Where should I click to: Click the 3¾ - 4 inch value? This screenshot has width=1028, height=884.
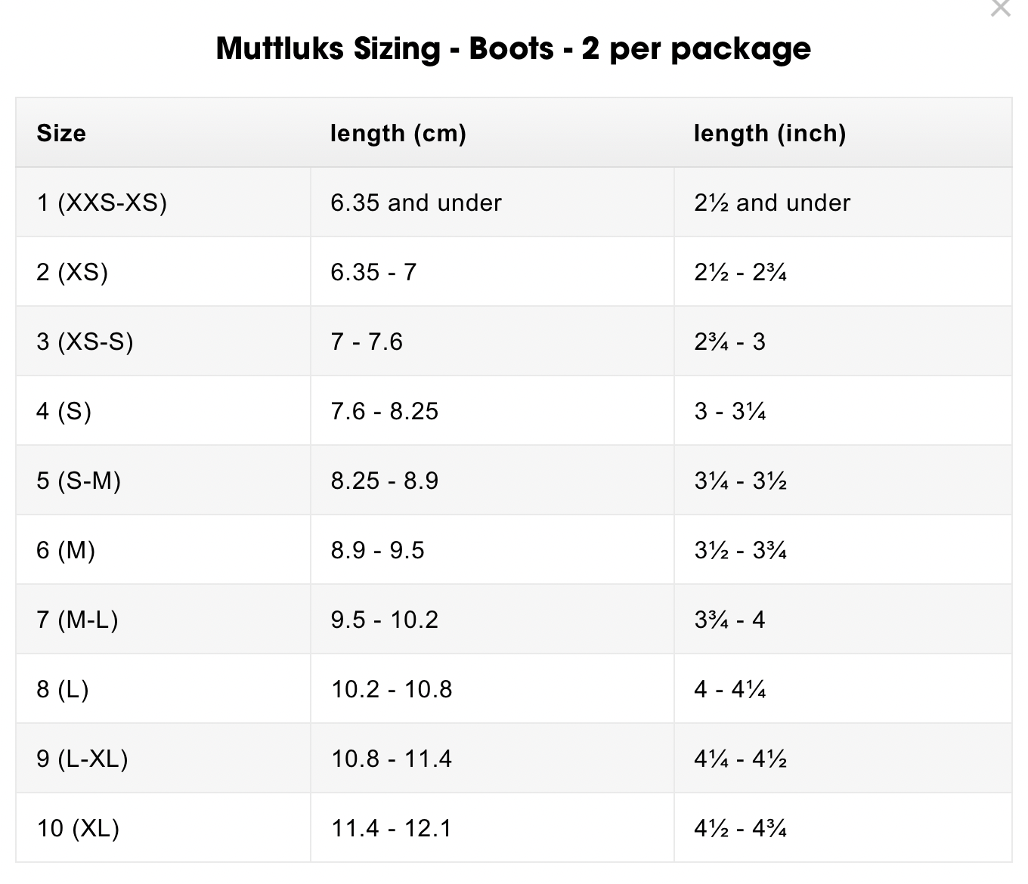(729, 620)
